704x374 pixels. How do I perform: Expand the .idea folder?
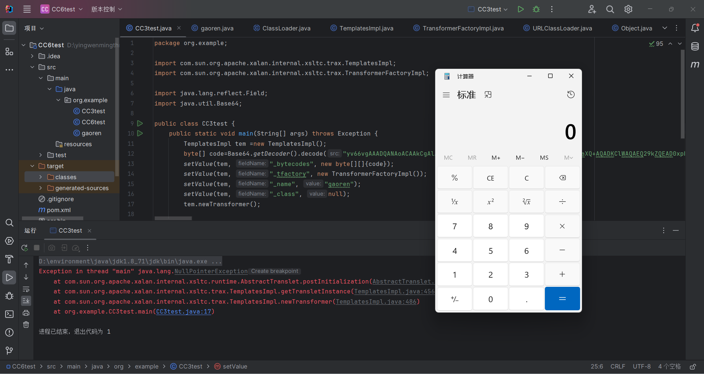[x=32, y=56]
